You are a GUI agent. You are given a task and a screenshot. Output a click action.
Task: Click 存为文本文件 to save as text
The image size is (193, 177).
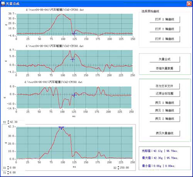click(165, 86)
